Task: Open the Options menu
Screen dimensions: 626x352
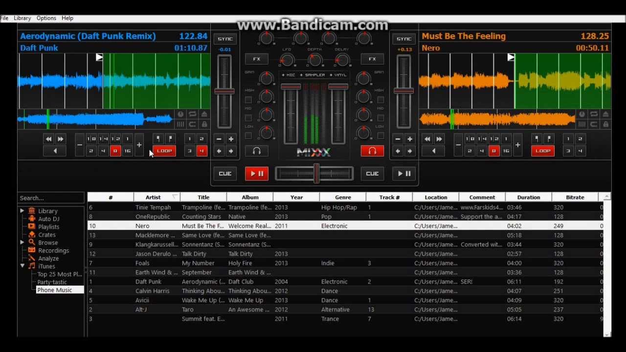Action: (46, 18)
